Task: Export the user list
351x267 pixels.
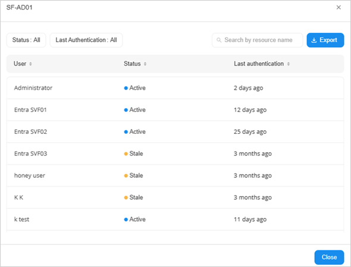Action: point(325,40)
